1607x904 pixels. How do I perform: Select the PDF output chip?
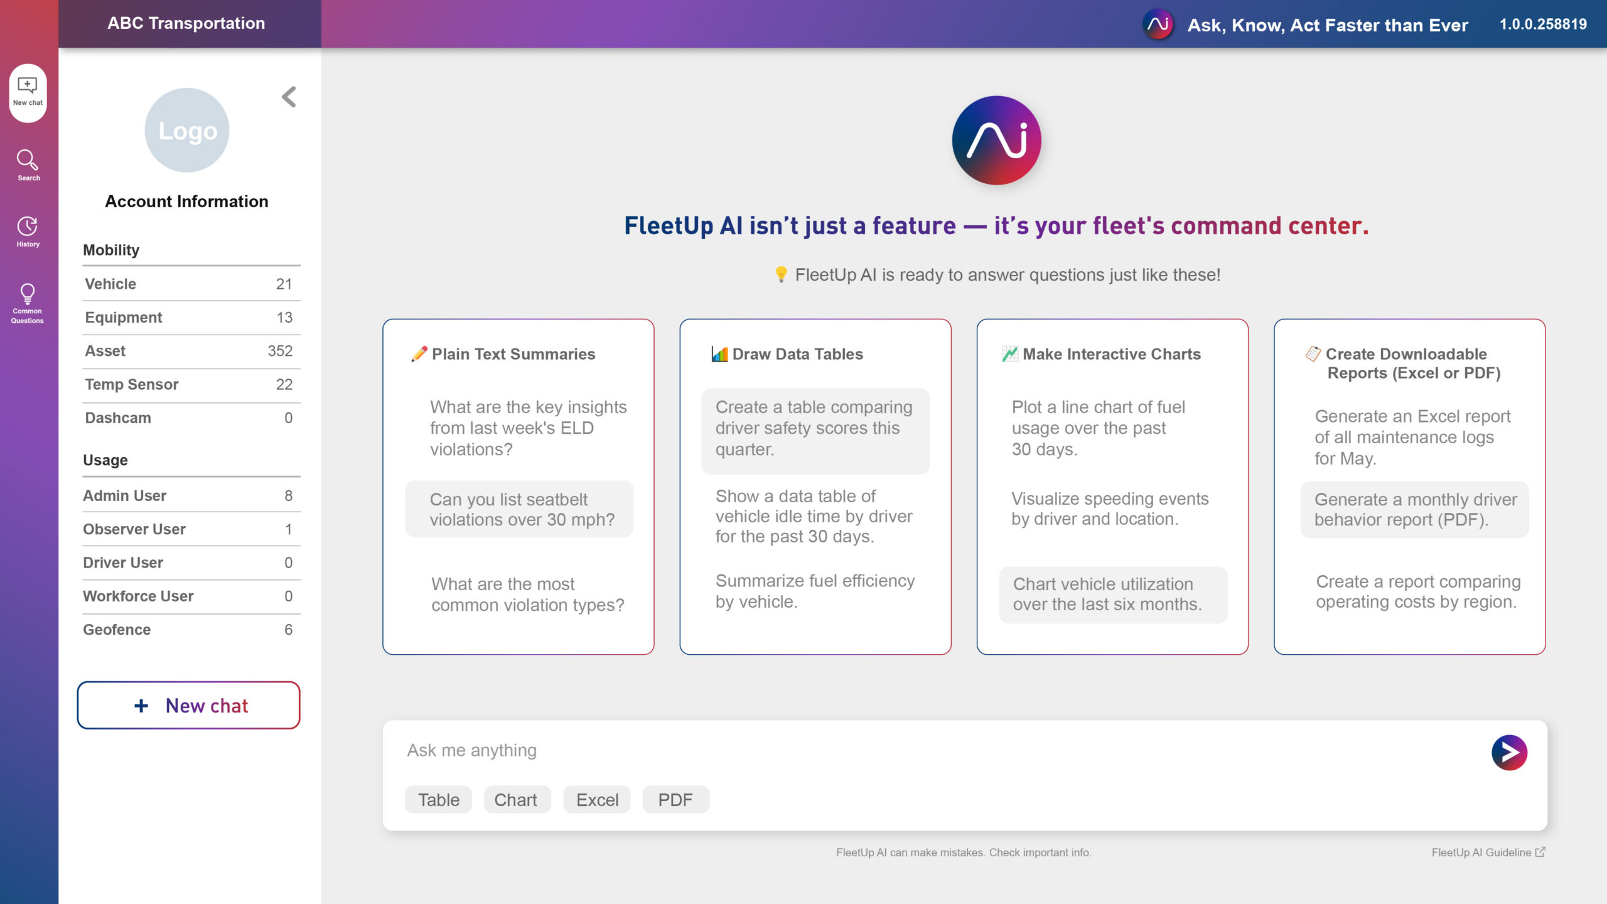[x=675, y=800]
